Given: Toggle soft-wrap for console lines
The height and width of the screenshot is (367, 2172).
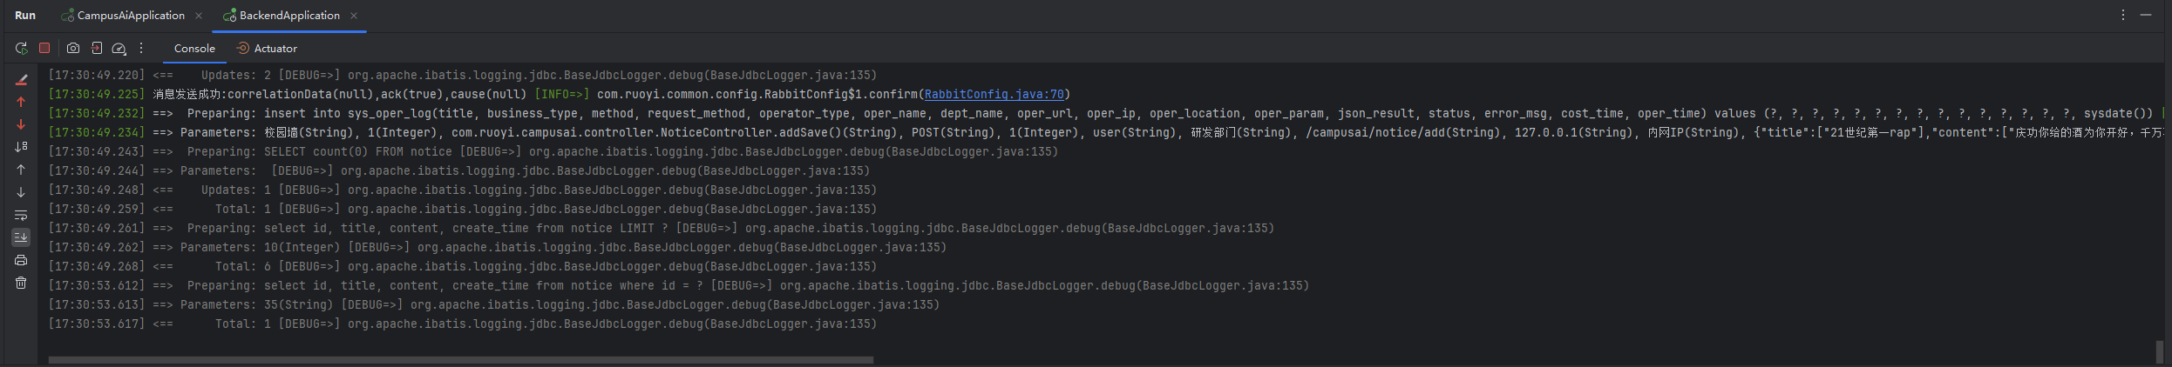Looking at the screenshot, I should pos(21,215).
